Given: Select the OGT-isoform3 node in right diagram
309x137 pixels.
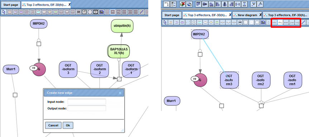Looking at the screenshot, I should tap(230, 80).
